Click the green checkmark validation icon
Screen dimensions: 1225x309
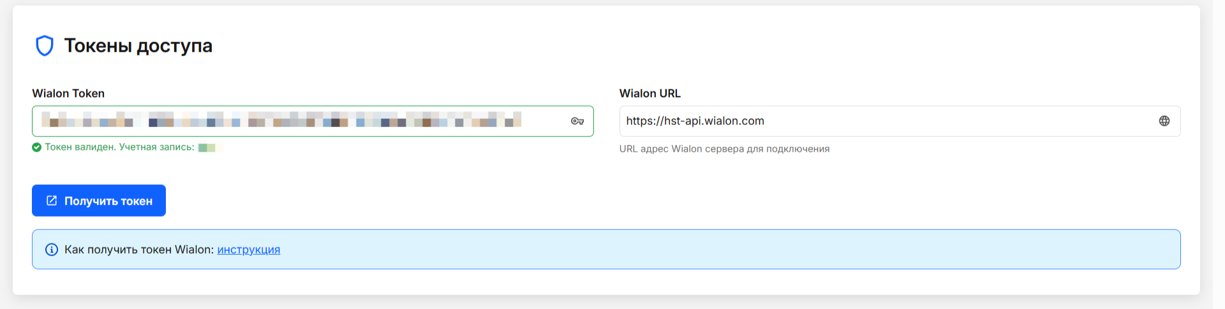point(37,147)
